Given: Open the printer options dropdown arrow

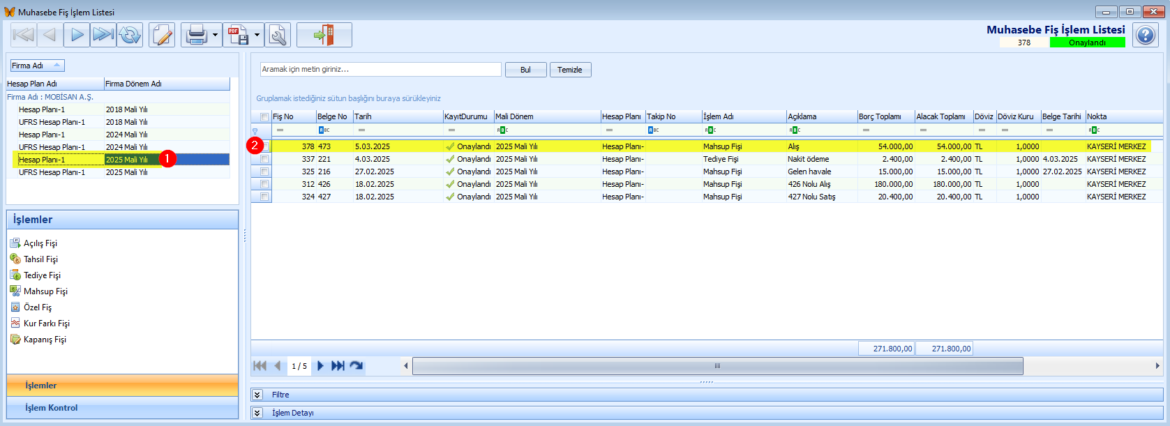Looking at the screenshot, I should (x=215, y=35).
